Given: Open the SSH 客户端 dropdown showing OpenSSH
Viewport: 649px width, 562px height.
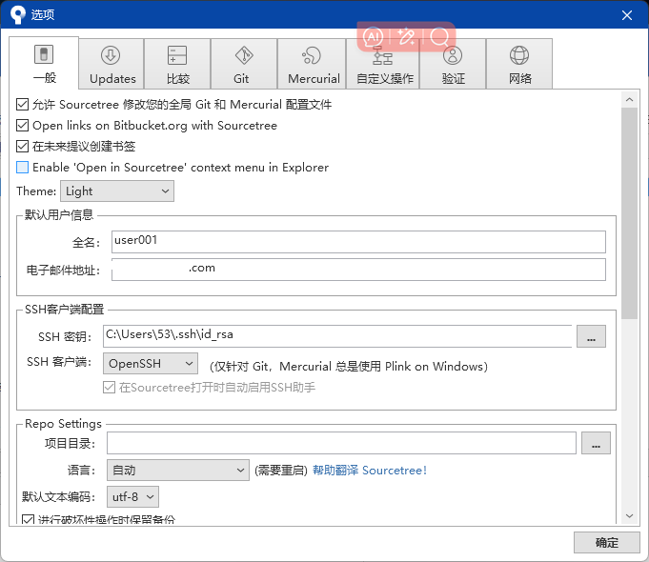Looking at the screenshot, I should (x=151, y=363).
